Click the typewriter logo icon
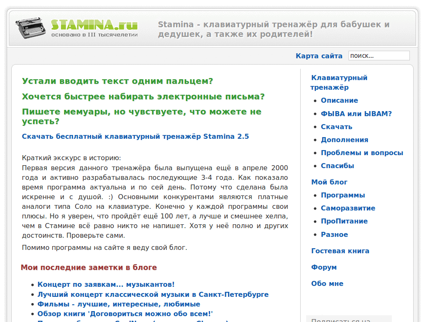 [x=30, y=28]
